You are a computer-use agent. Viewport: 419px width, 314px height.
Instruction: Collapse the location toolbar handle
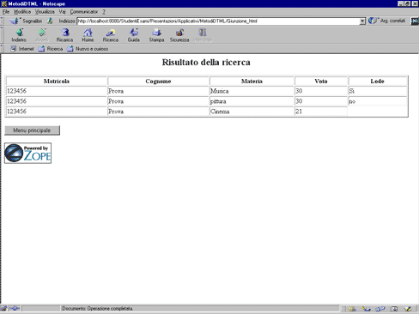(x=2, y=21)
